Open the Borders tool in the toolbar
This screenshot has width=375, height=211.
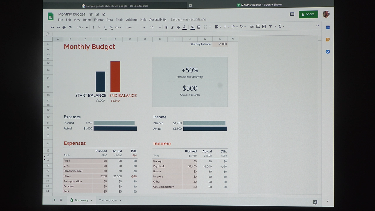(x=199, y=27)
